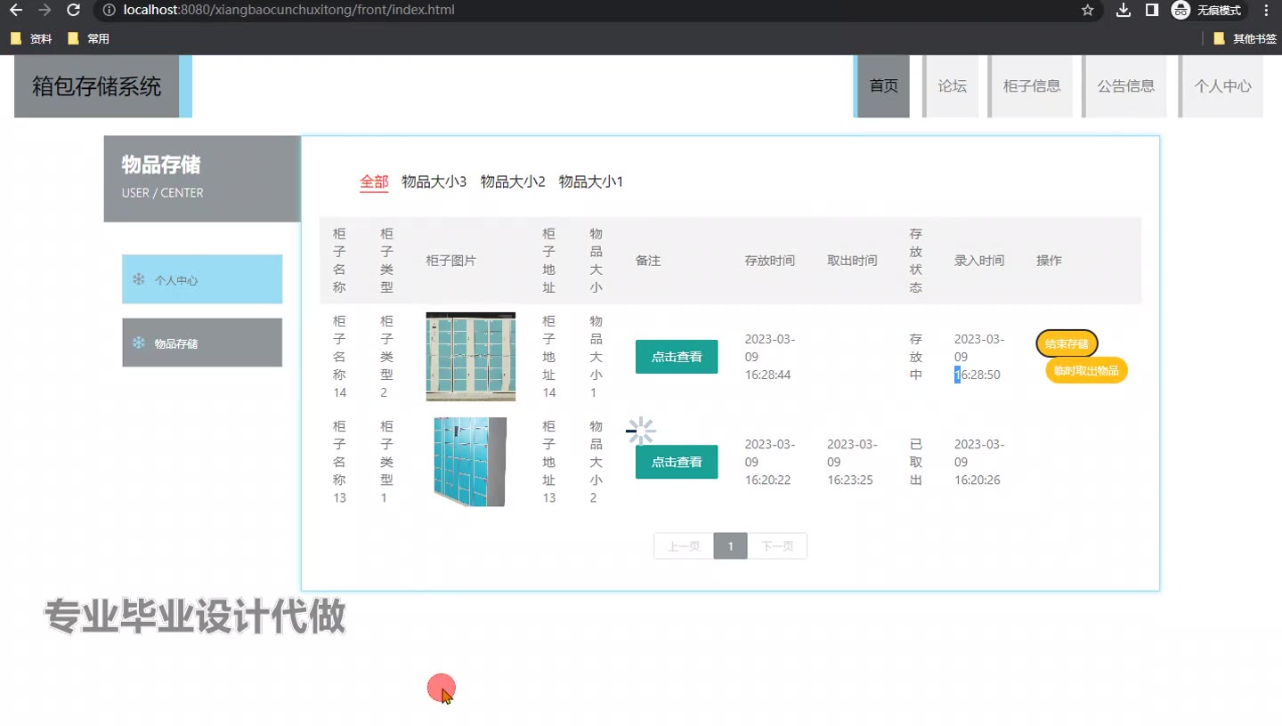This screenshot has height=726, width=1282.
Task: Open 柜子信息 navigation tab
Action: [x=1032, y=86]
